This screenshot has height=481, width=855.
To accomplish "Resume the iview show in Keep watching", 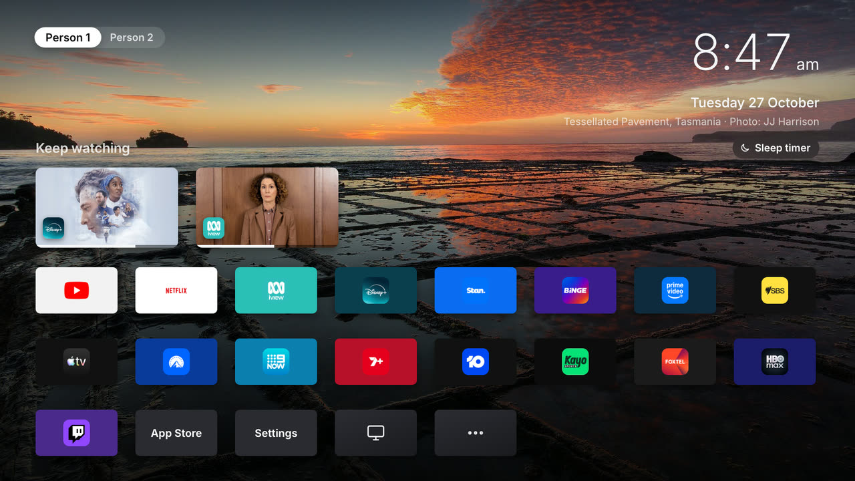I will 267,207.
